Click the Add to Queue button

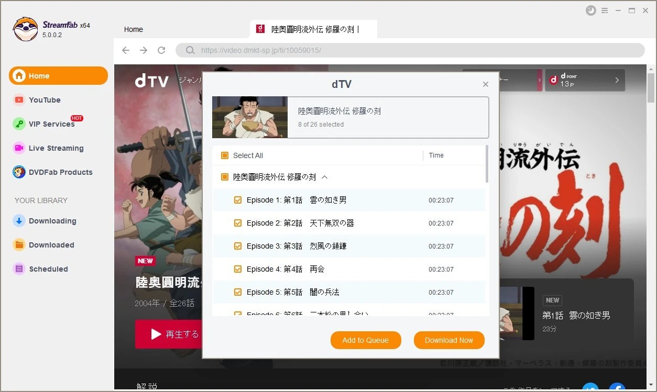coord(366,340)
